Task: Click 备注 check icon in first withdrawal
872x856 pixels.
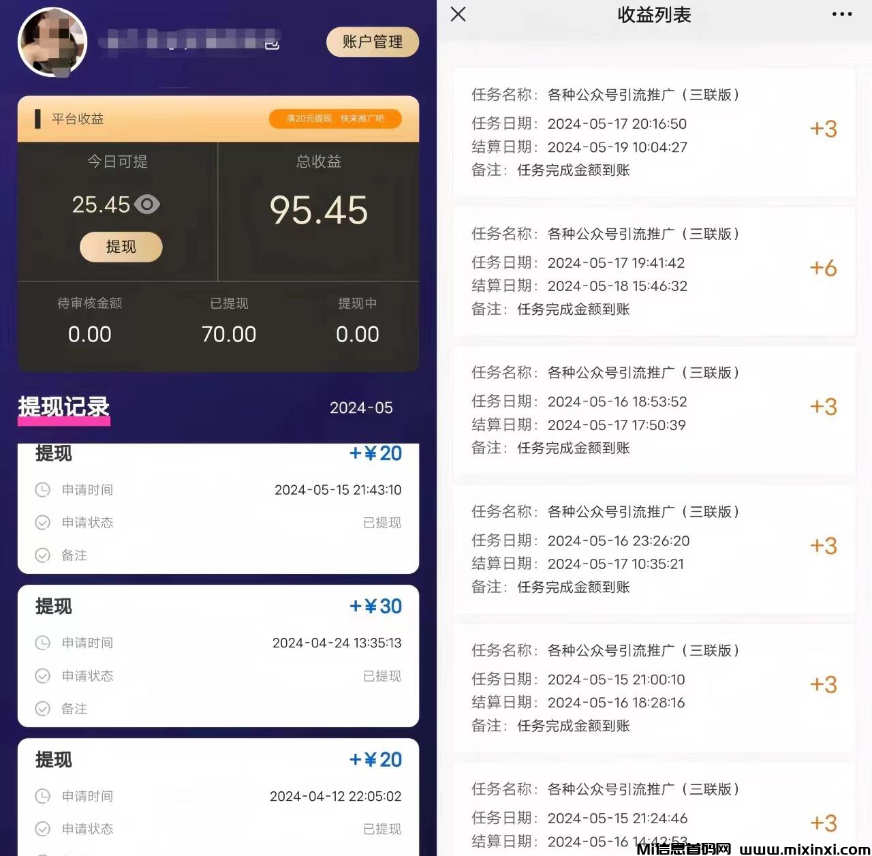Action: point(42,555)
